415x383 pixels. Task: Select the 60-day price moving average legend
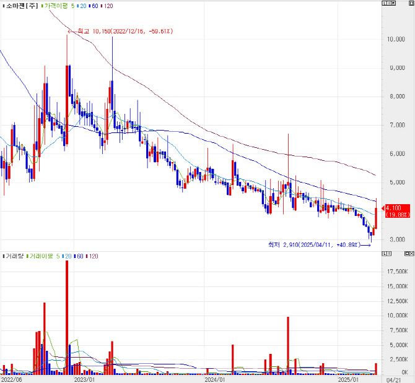94,6
